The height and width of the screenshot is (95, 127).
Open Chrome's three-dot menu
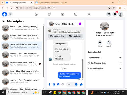[x=124, y=8]
